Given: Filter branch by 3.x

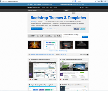Looking at the screenshot, I should (63, 55).
